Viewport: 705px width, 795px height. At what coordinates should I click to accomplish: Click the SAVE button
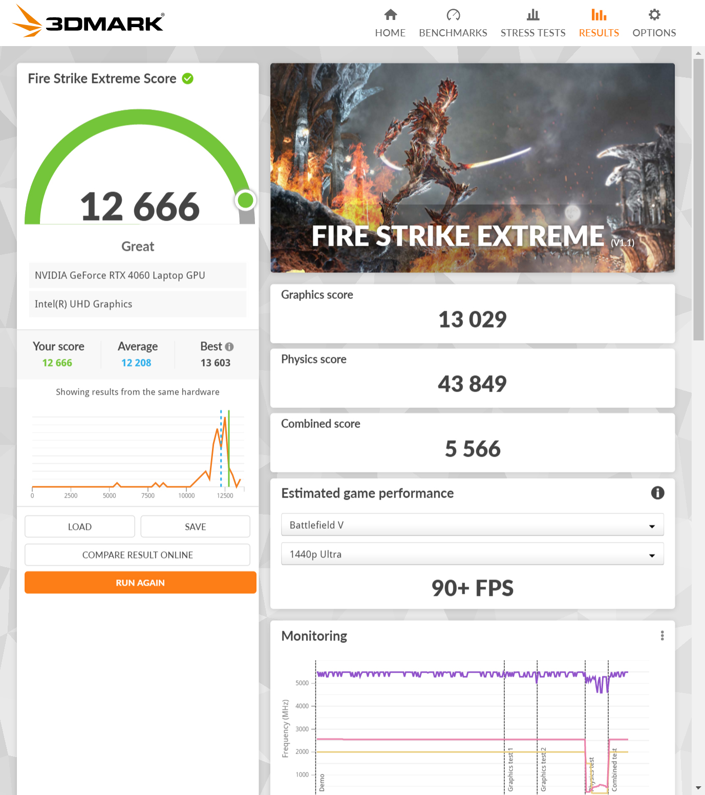[x=196, y=527]
